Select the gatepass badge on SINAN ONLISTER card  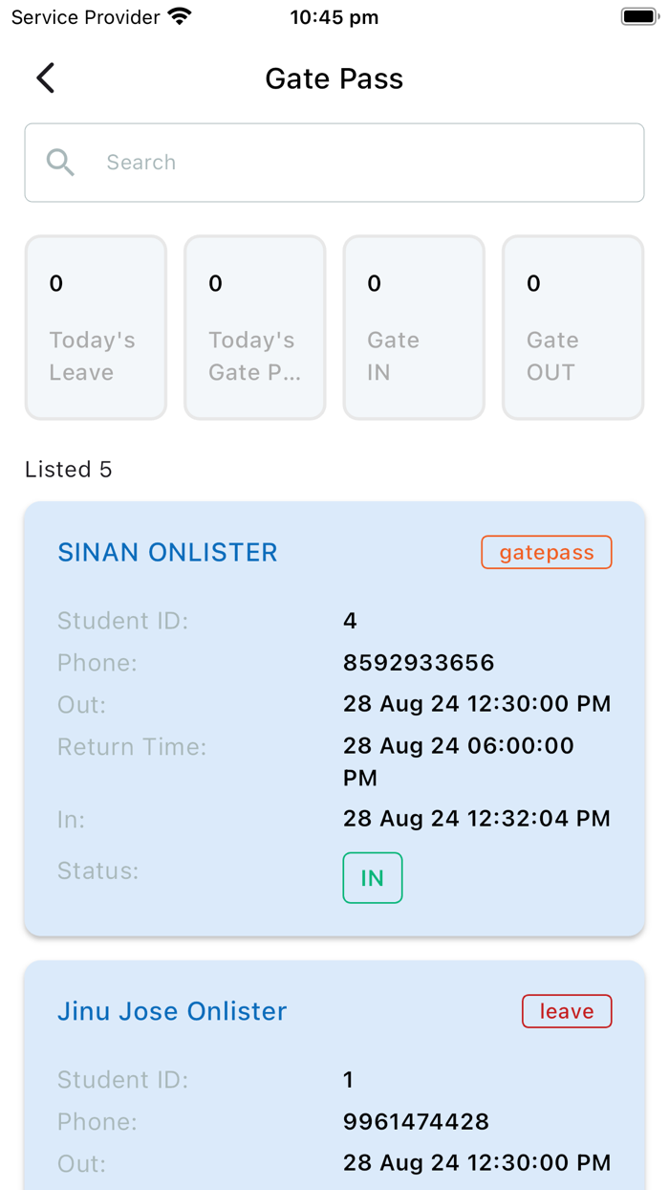546,552
